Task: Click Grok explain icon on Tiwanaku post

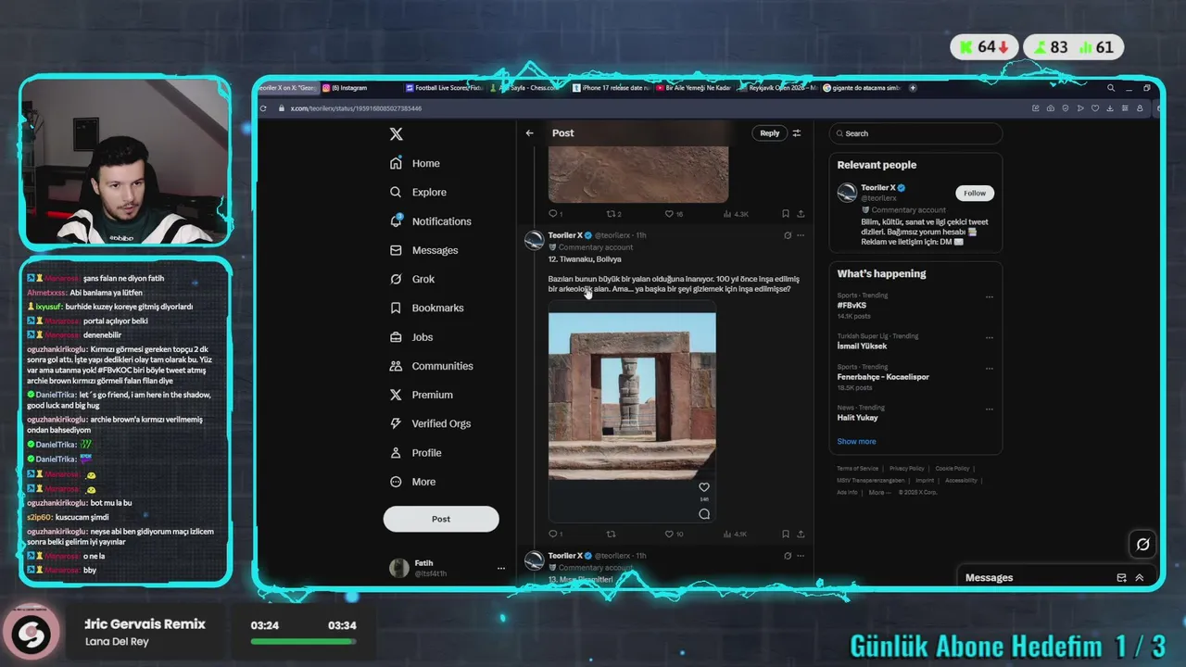Action: [788, 235]
